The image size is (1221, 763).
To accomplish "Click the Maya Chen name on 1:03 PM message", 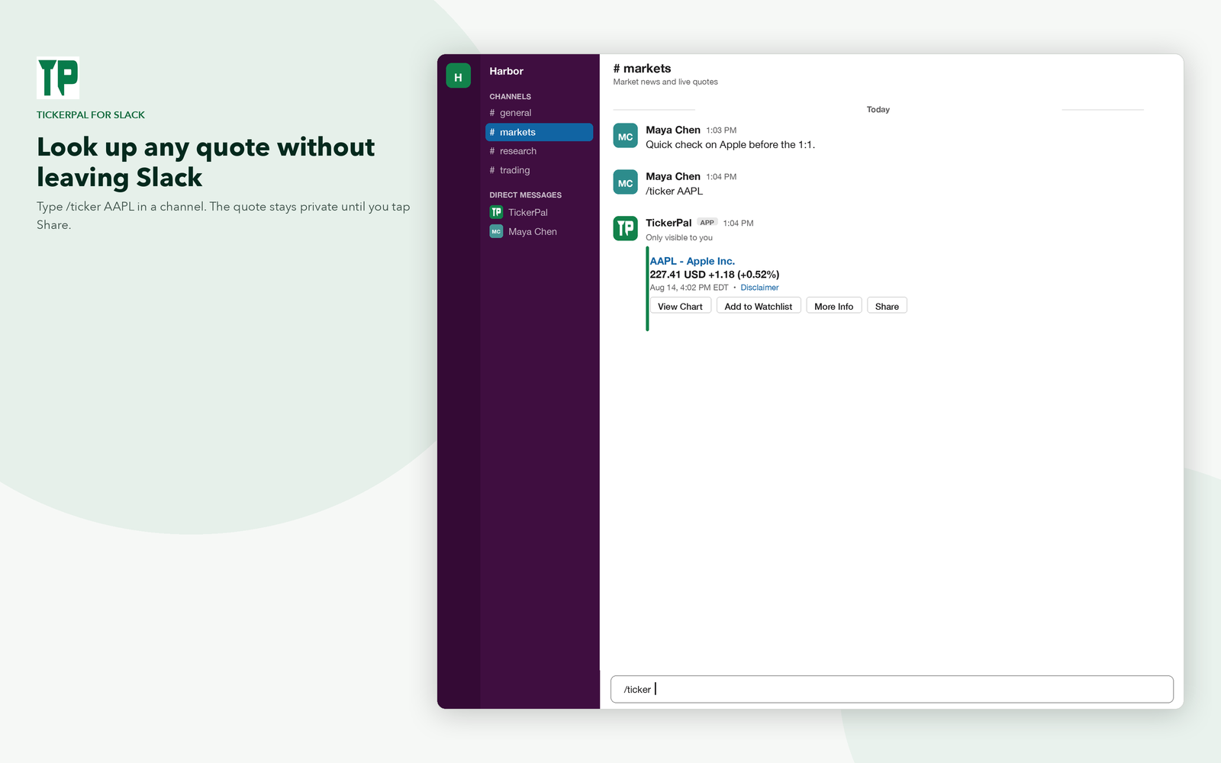I will pos(673,130).
